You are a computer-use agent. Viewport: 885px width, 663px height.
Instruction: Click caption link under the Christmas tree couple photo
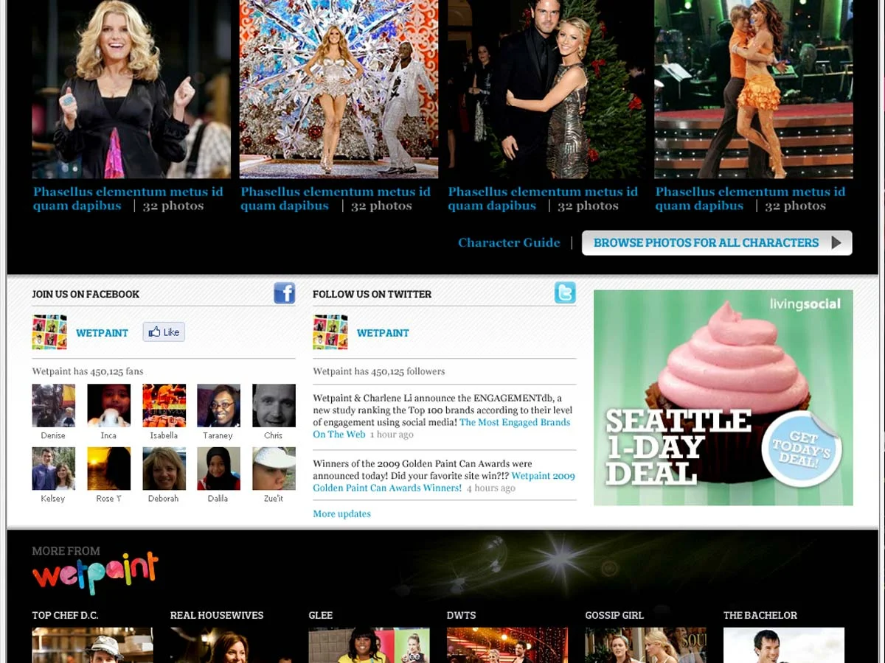coord(543,199)
